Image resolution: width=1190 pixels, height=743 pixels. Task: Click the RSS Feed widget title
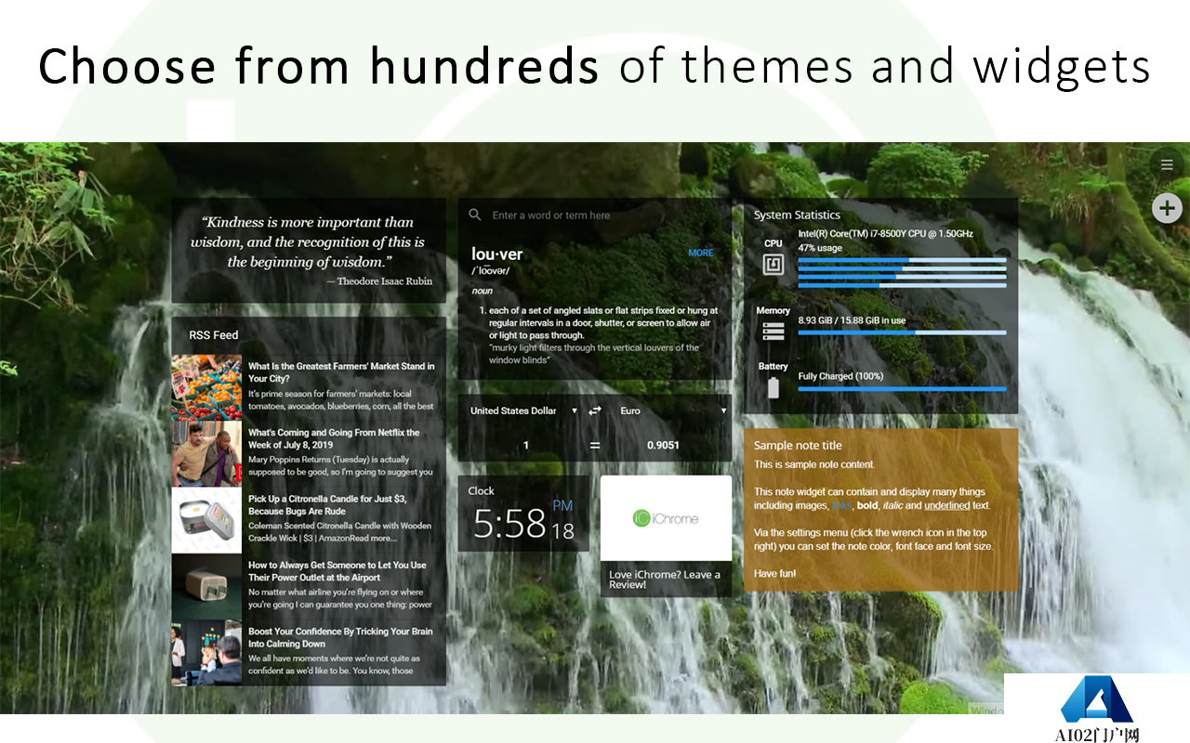pos(214,335)
